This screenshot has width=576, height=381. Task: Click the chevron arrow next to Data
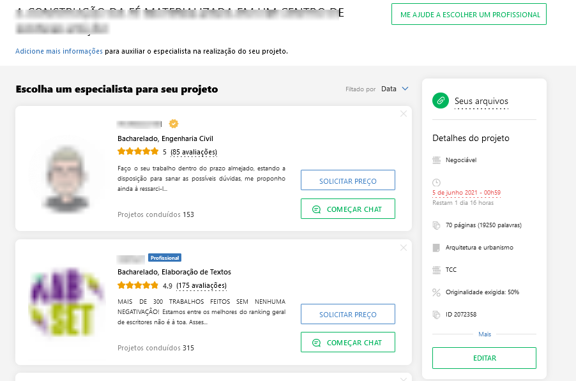pyautogui.click(x=405, y=89)
